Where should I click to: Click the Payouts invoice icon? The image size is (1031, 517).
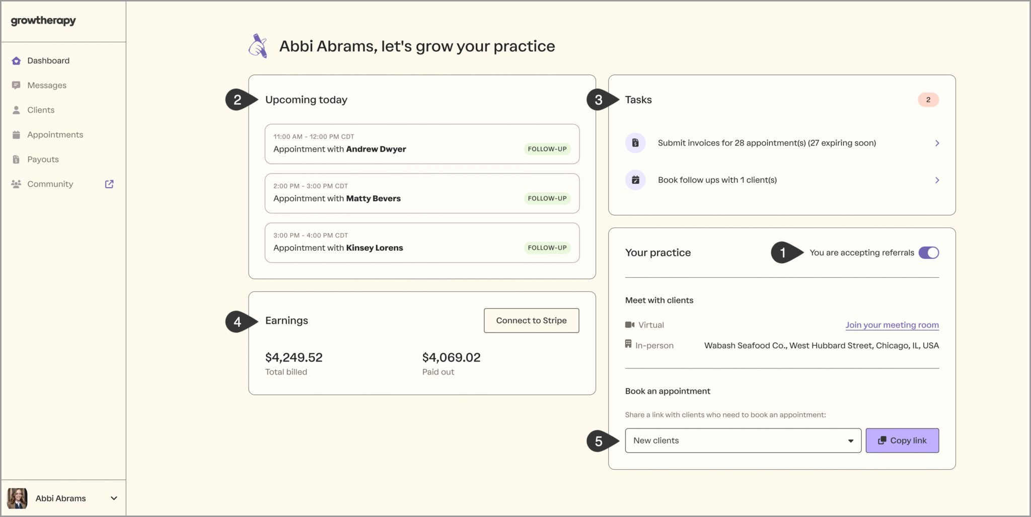pyautogui.click(x=16, y=160)
